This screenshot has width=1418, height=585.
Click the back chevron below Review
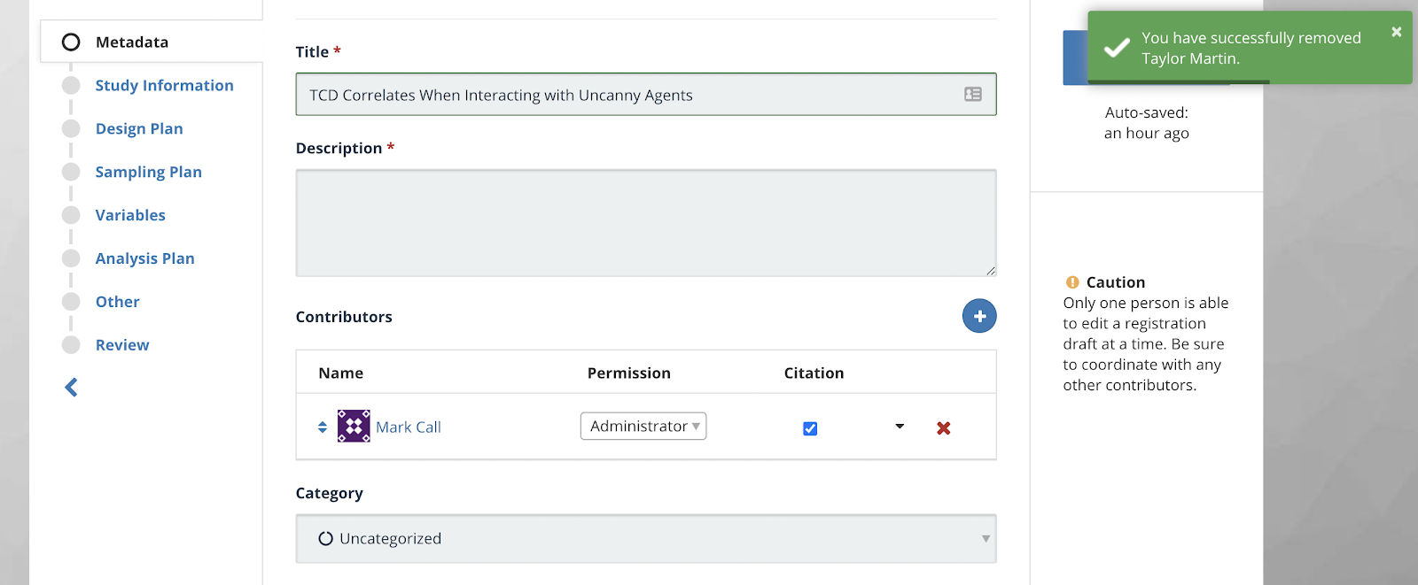(x=72, y=388)
